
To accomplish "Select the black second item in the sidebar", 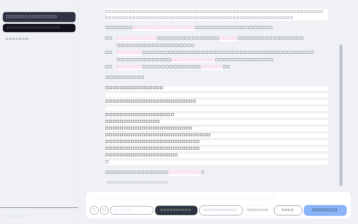I will tap(39, 28).
